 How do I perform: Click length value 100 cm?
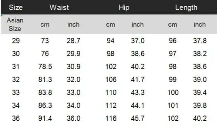(173, 93)
